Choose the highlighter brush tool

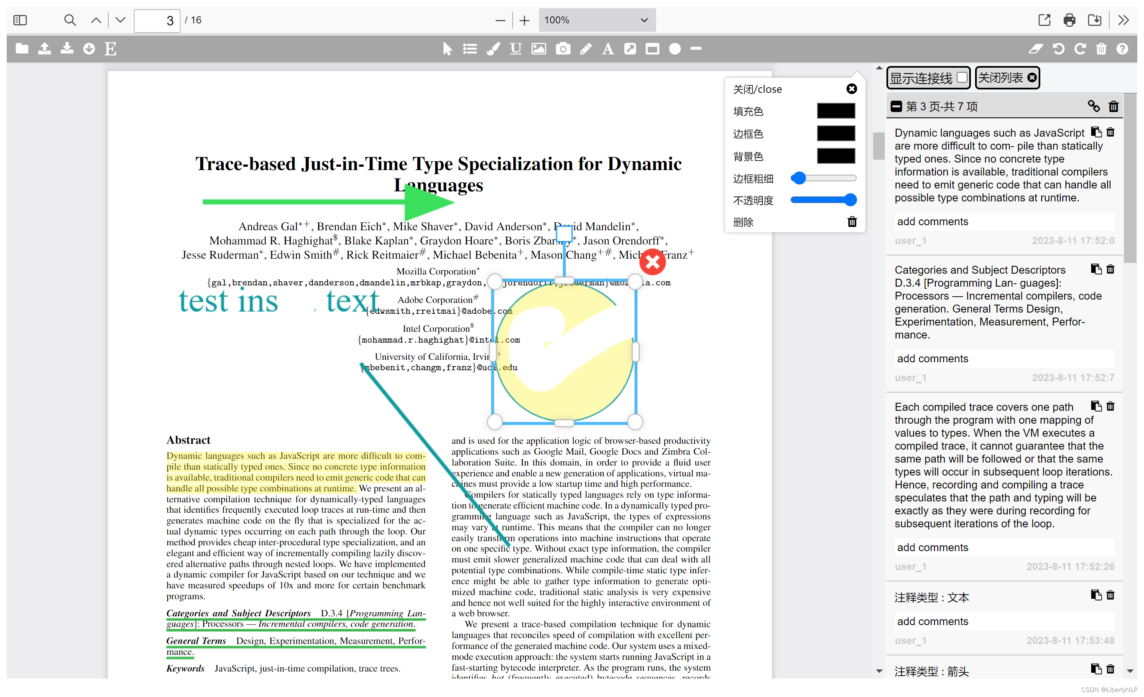point(493,49)
